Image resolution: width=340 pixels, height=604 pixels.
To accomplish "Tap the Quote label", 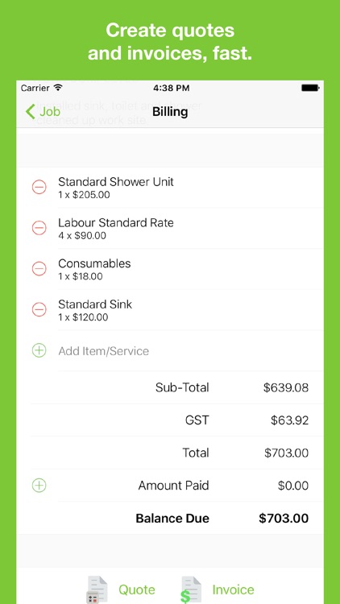I will click(136, 590).
